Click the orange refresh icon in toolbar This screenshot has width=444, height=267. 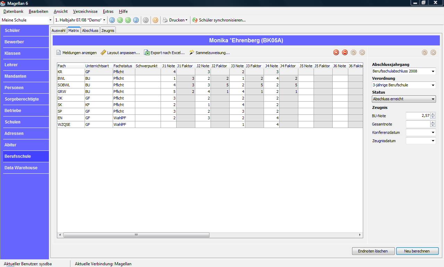click(x=155, y=20)
